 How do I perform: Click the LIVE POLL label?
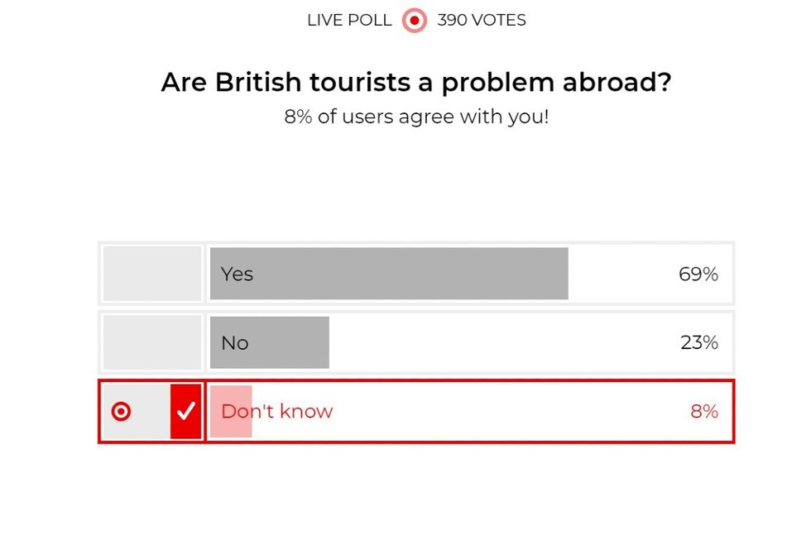click(349, 20)
